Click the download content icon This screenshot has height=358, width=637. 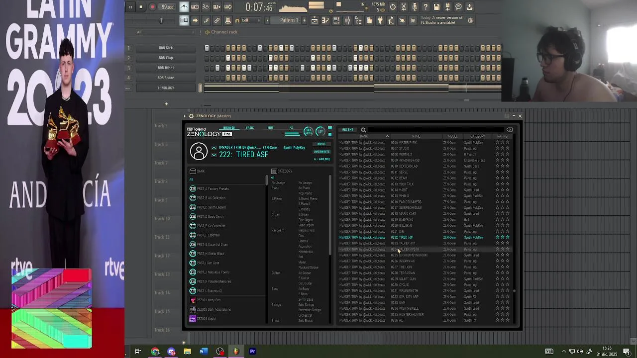pyautogui.click(x=469, y=7)
